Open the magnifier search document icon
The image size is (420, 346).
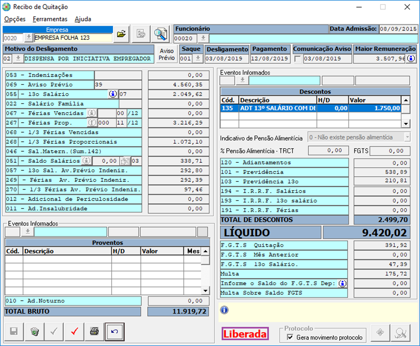click(160, 34)
